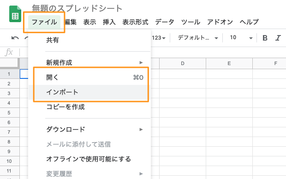
Task: Click the Google Sheets home icon
Action: [x=15, y=14]
